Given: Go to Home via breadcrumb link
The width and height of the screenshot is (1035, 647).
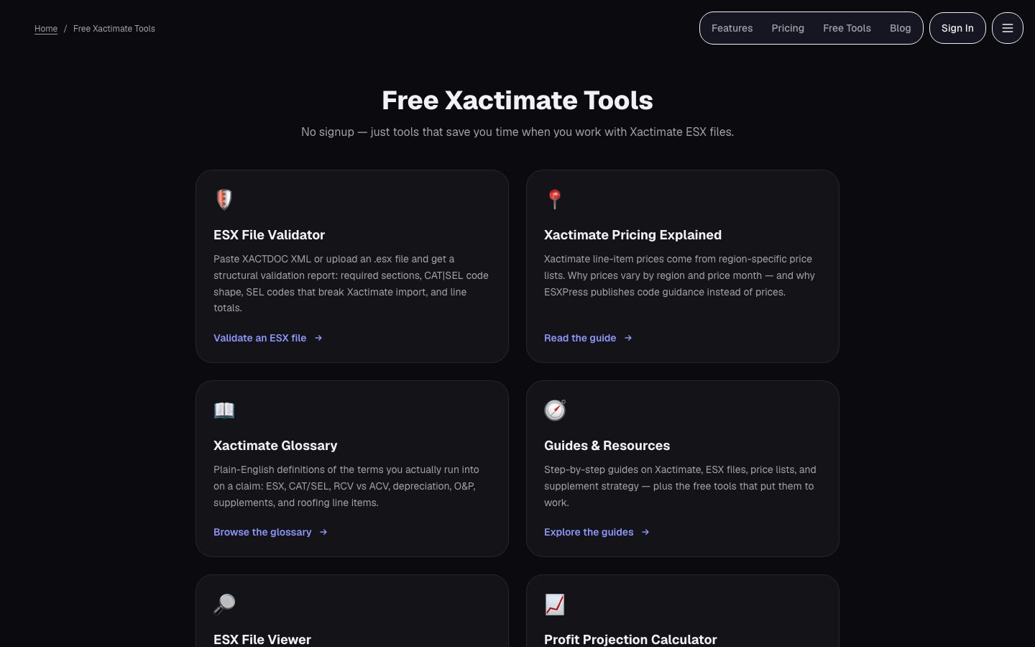Looking at the screenshot, I should click(46, 29).
